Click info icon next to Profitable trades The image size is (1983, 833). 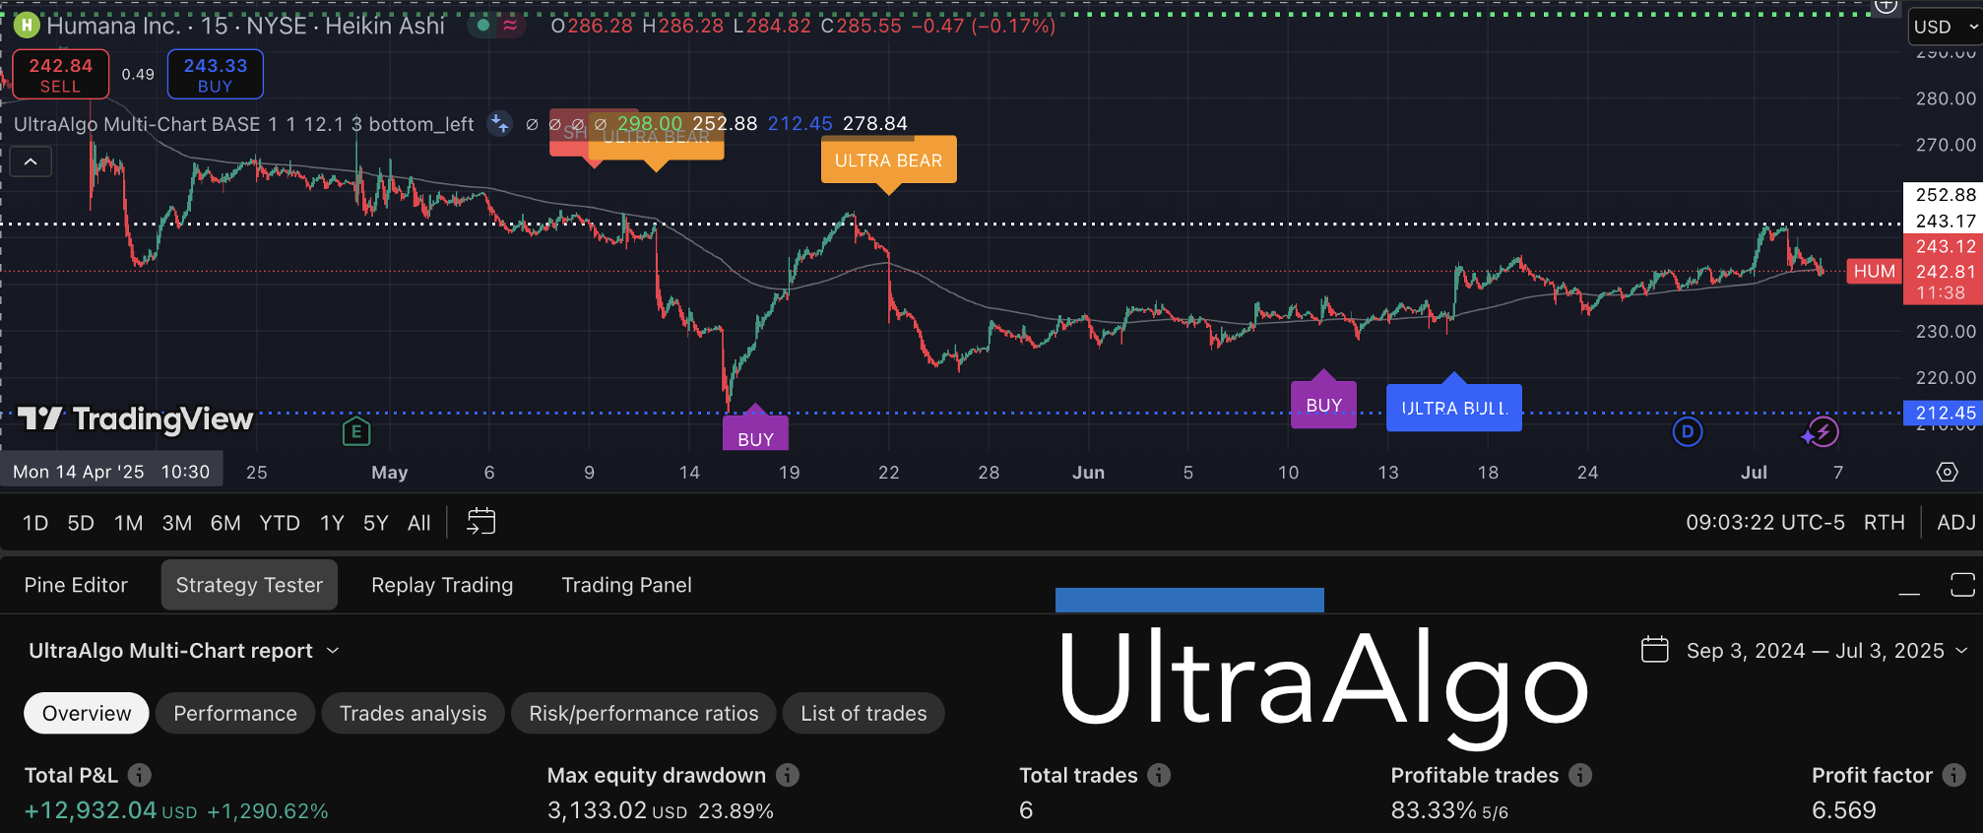tap(1580, 775)
